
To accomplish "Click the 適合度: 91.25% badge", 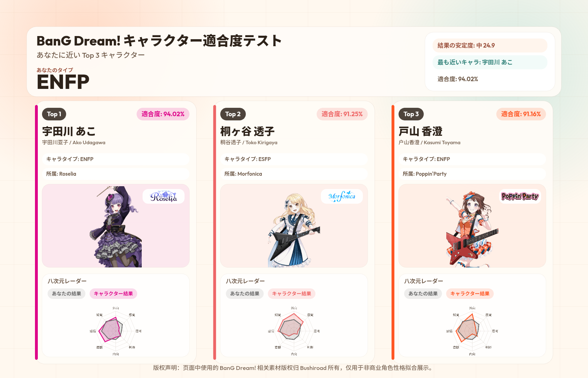I will pos(342,114).
